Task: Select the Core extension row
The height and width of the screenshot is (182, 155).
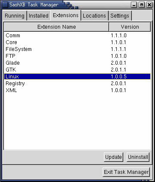Action: tap(77, 42)
